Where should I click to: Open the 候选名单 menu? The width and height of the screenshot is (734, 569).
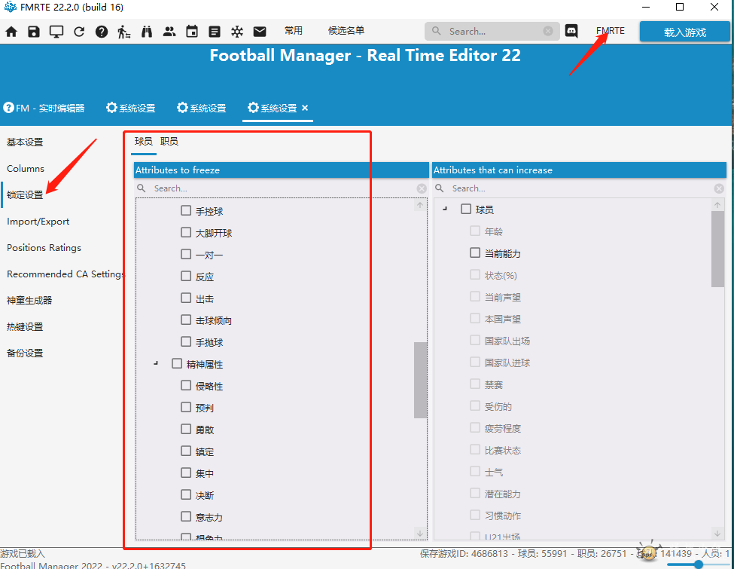(x=346, y=30)
